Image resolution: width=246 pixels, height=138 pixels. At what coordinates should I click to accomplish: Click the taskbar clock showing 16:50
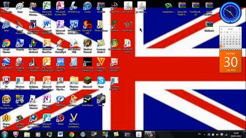tap(236, 135)
